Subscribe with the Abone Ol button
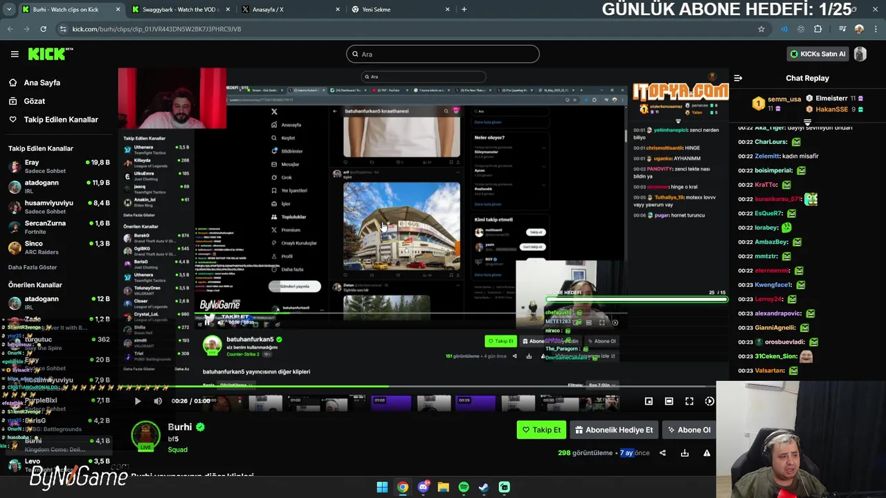The height and width of the screenshot is (498, 886). [689, 430]
